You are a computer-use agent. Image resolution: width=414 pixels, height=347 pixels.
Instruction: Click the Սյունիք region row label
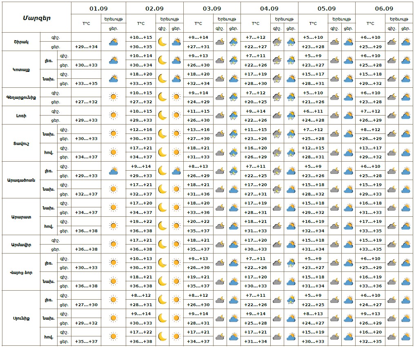(21, 318)
